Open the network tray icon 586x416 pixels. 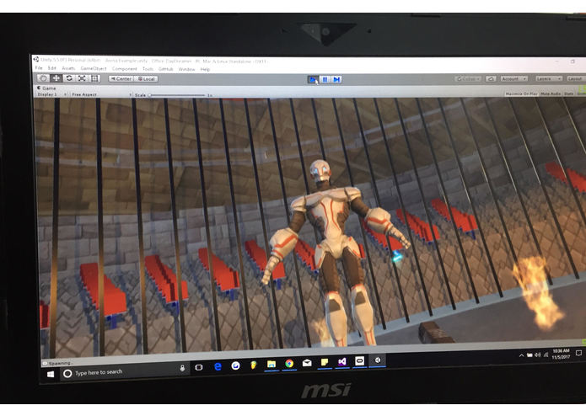click(x=546, y=355)
